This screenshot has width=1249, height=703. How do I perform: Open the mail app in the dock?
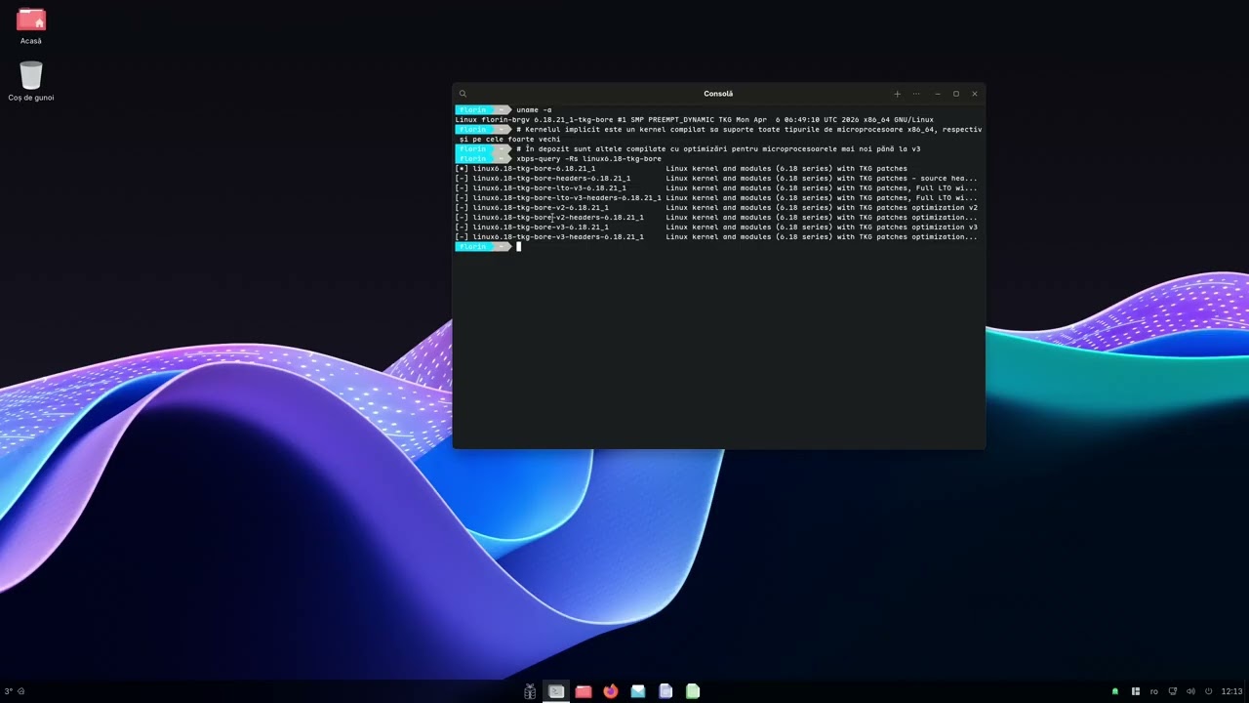click(638, 691)
